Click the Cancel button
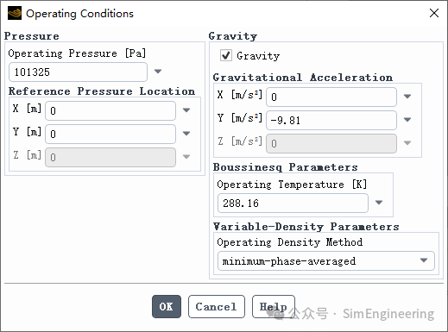Image resolution: width=448 pixels, height=332 pixels. [x=217, y=306]
